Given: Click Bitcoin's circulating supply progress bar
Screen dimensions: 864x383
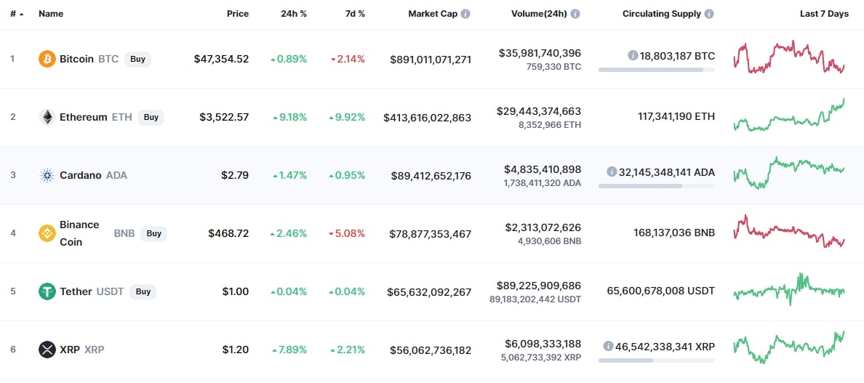Looking at the screenshot, I should (x=656, y=70).
